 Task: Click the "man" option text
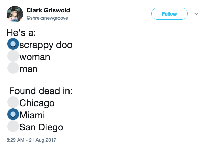tap(28, 69)
